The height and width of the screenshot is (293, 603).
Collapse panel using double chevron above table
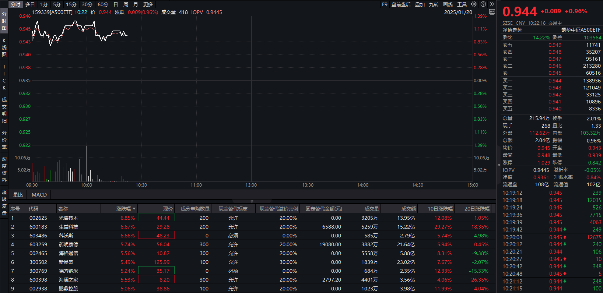pos(252,201)
